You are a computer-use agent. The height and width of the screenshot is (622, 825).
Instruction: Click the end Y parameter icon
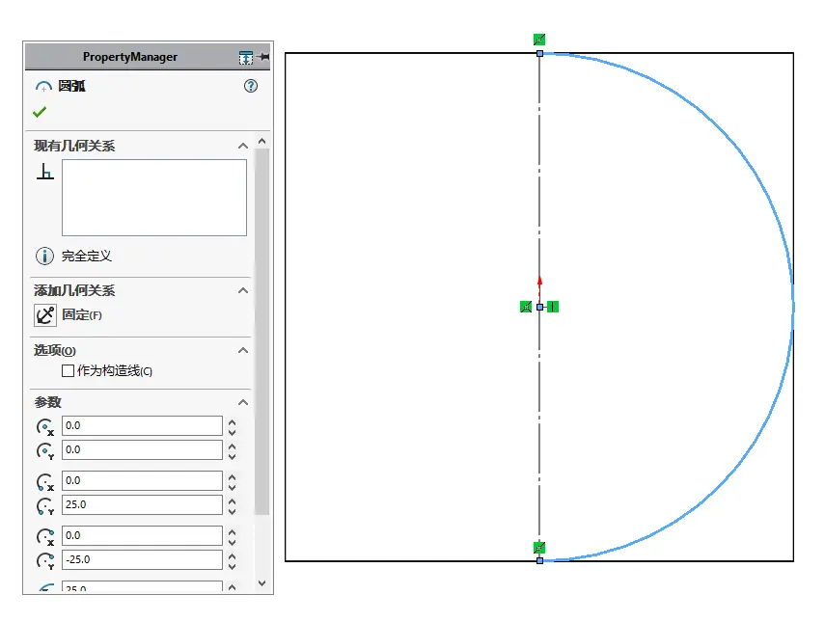pos(45,560)
